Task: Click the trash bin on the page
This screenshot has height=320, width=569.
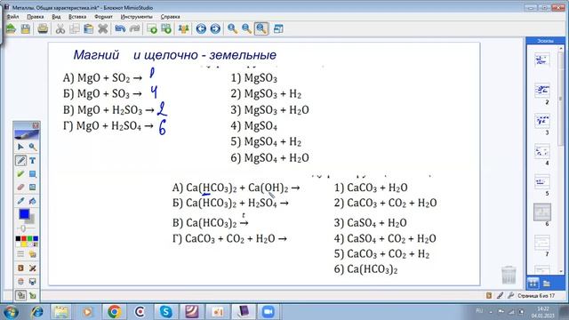Action: [x=509, y=275]
